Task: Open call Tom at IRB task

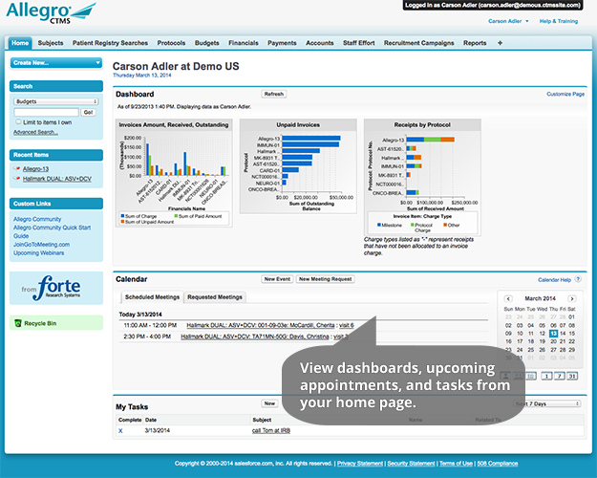Action: click(x=271, y=431)
